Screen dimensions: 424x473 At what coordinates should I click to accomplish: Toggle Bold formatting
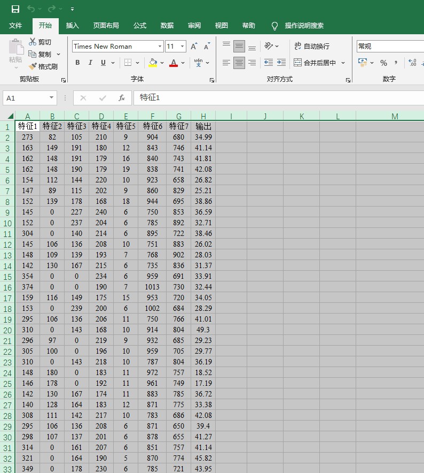[x=77, y=63]
